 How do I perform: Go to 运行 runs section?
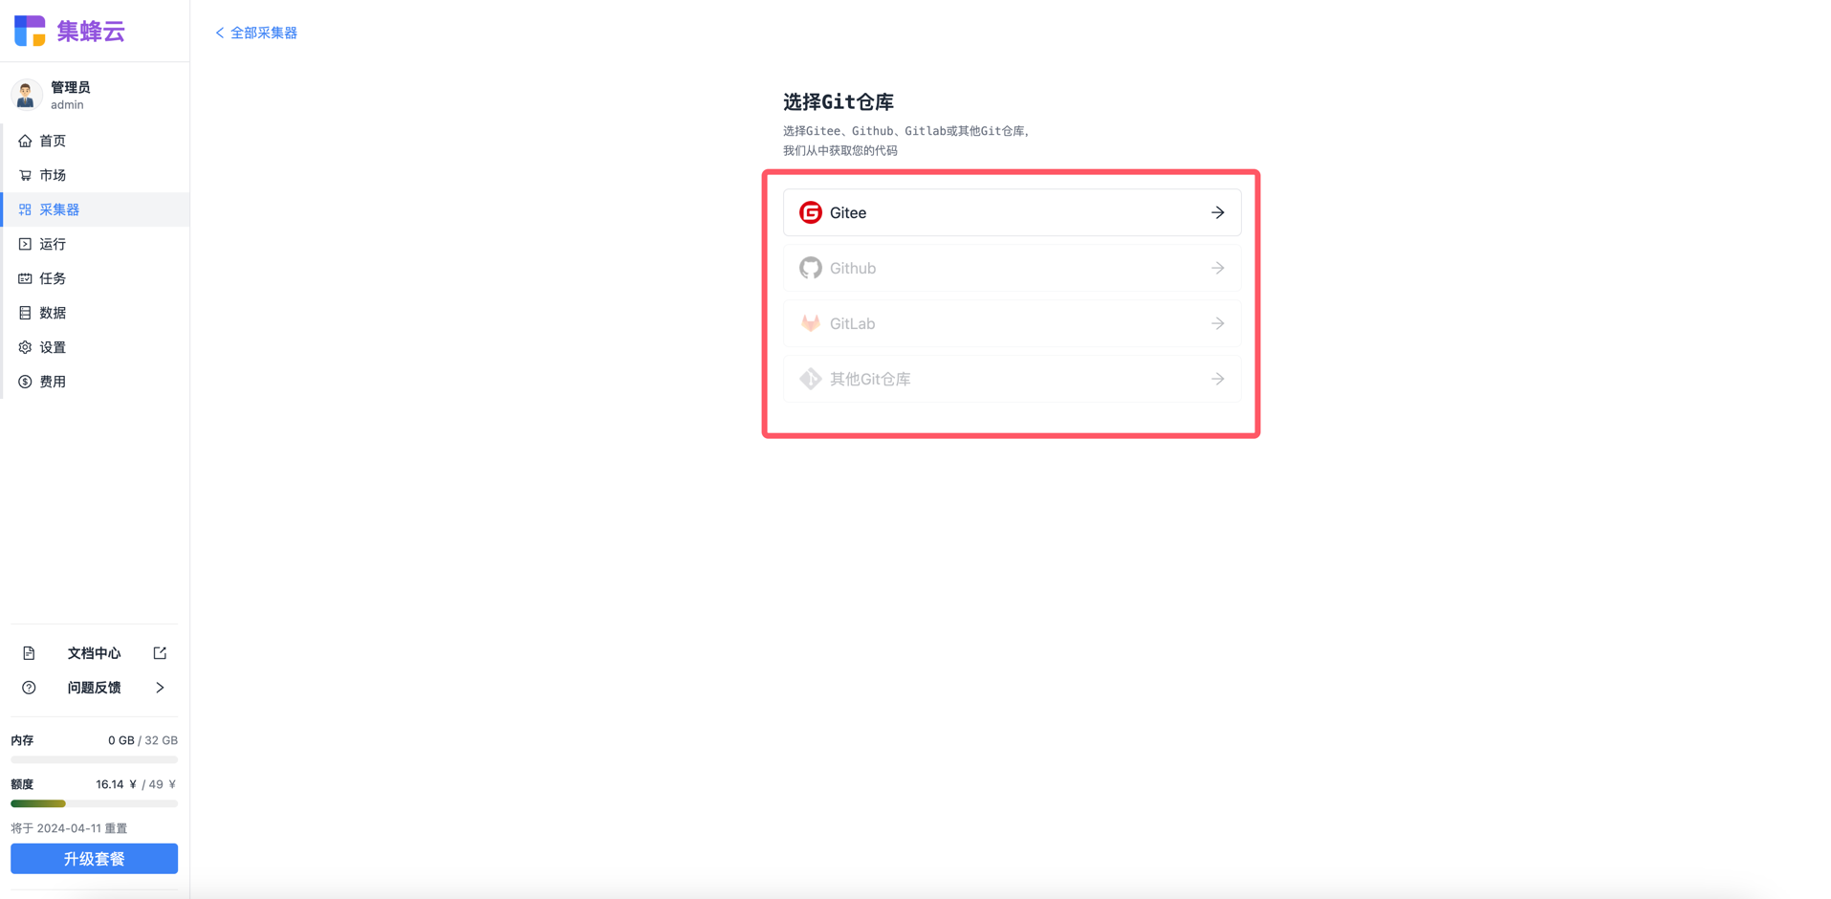coord(95,244)
